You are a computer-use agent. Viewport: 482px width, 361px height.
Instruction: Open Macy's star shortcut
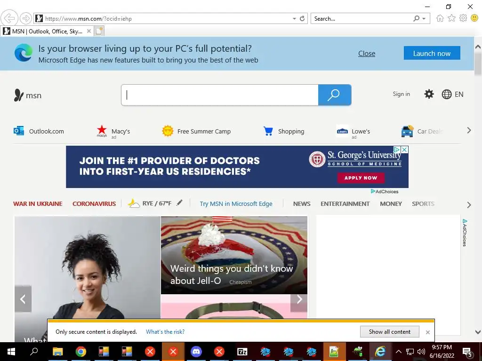click(113, 132)
